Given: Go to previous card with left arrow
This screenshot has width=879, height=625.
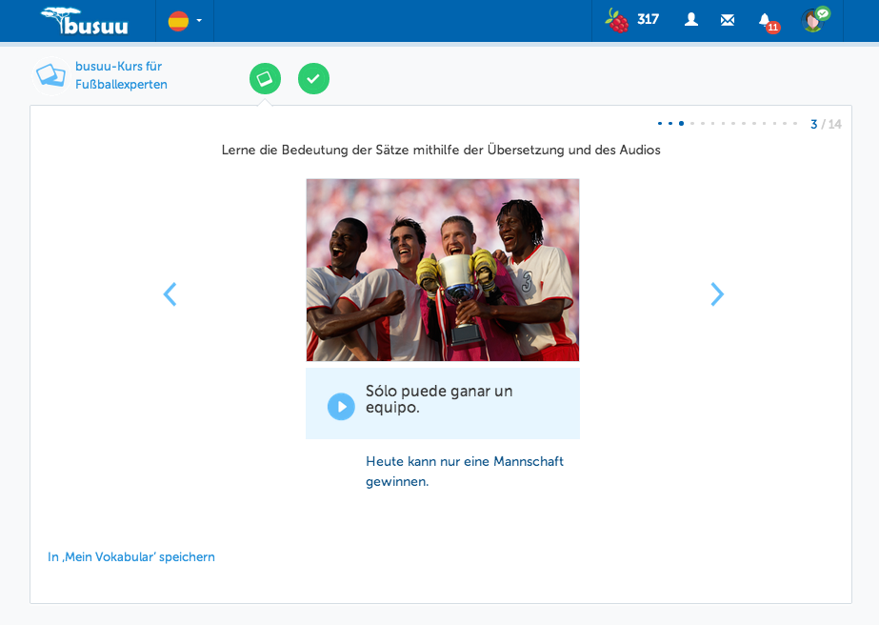Looking at the screenshot, I should 170,294.
